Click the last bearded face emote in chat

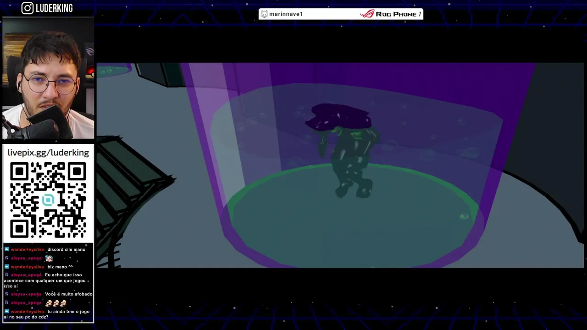coord(63,303)
